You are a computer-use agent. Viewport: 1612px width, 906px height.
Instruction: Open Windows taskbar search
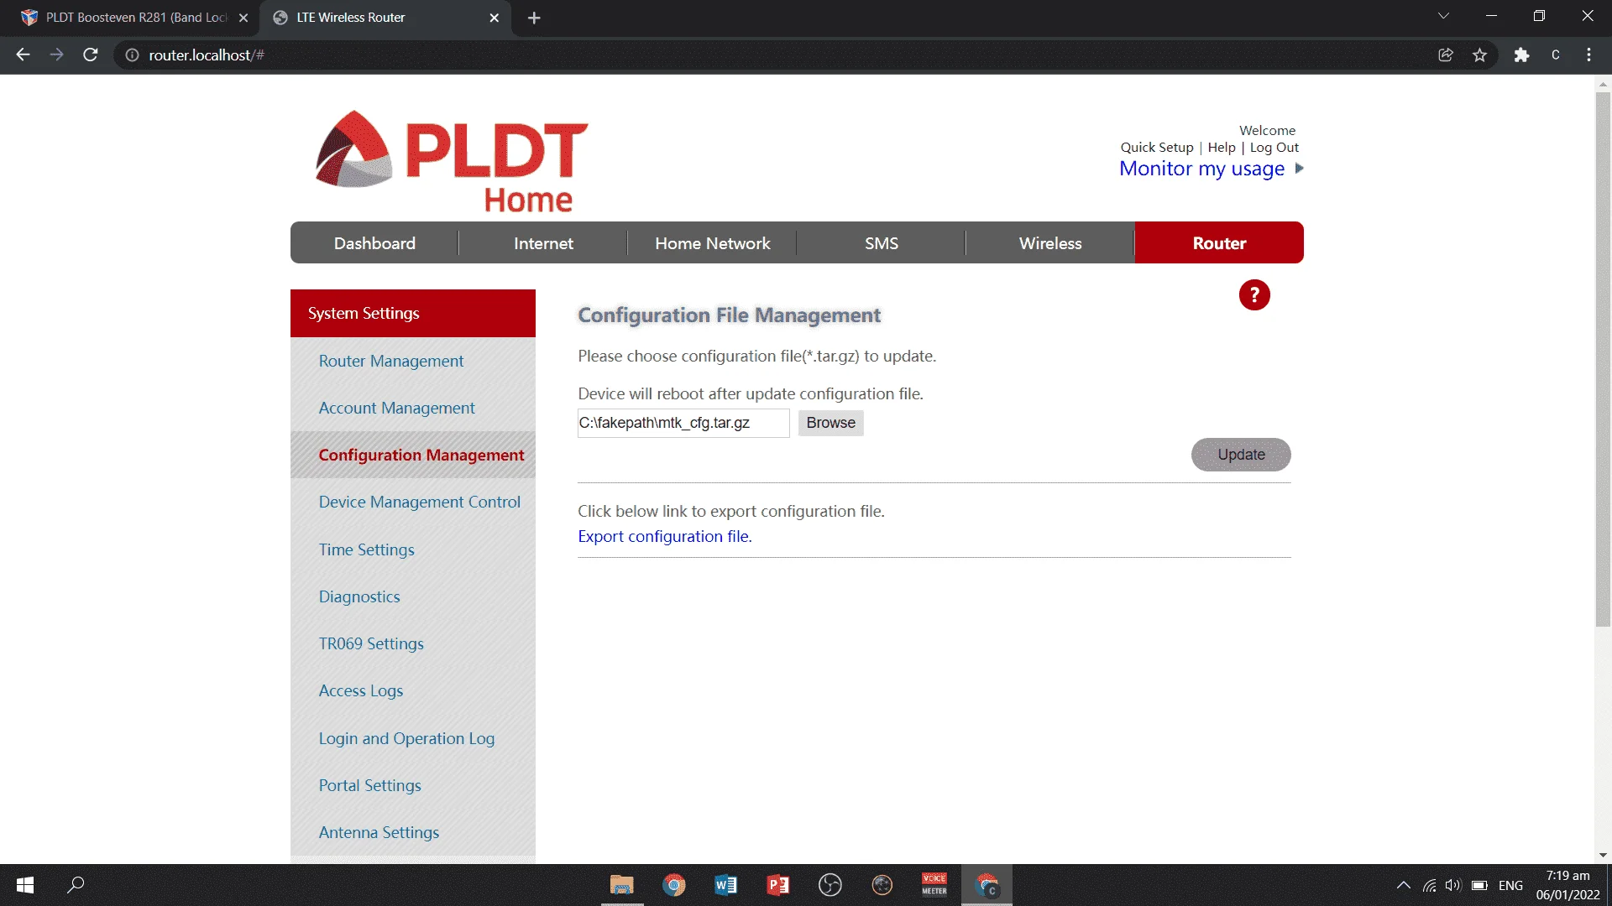(x=76, y=885)
